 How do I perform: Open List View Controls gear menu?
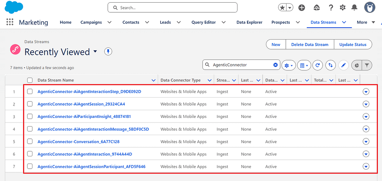[289, 65]
